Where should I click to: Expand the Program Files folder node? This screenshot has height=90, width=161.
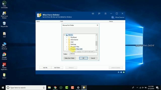coord(67,47)
